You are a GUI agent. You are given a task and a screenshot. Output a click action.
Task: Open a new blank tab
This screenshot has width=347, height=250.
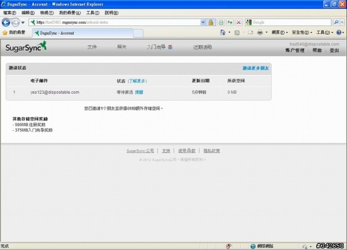[x=138, y=34]
